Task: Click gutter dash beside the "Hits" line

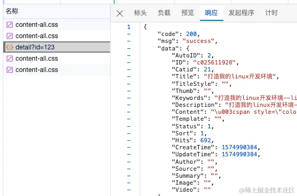Action: tap(129, 140)
